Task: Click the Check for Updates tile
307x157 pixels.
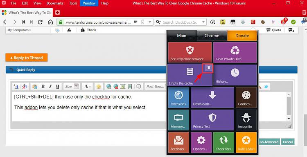Action: pos(223,142)
